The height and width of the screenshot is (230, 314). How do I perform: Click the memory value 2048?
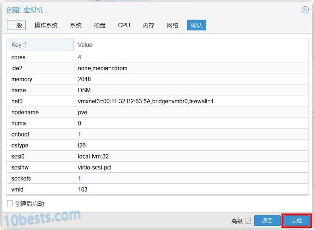click(84, 79)
